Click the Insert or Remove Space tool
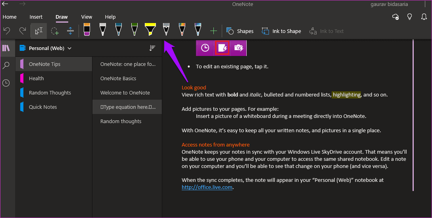This screenshot has height=218, width=432. (70, 31)
